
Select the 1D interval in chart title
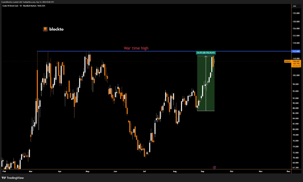[21, 6]
